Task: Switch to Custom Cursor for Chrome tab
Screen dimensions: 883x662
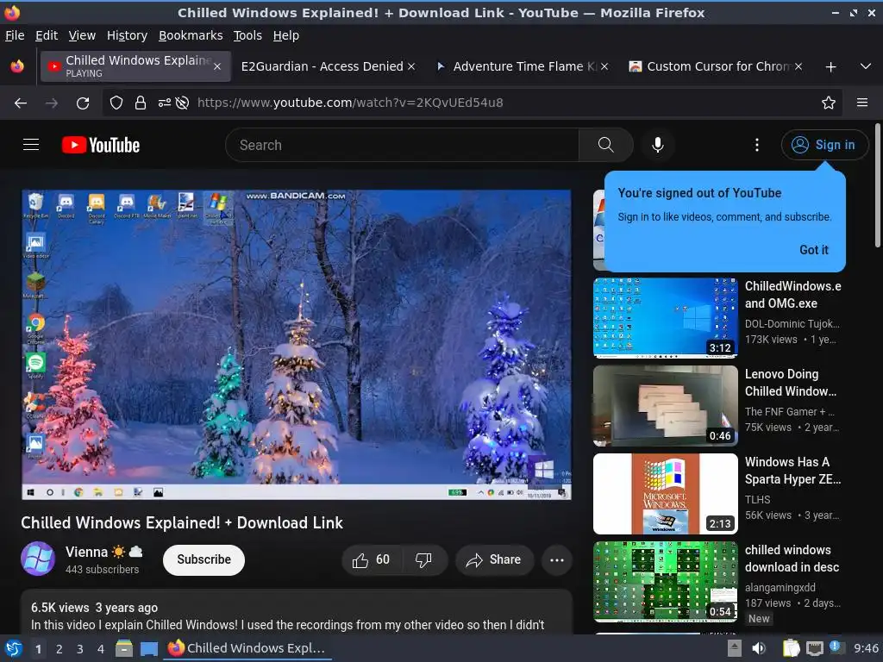Action: [x=718, y=66]
